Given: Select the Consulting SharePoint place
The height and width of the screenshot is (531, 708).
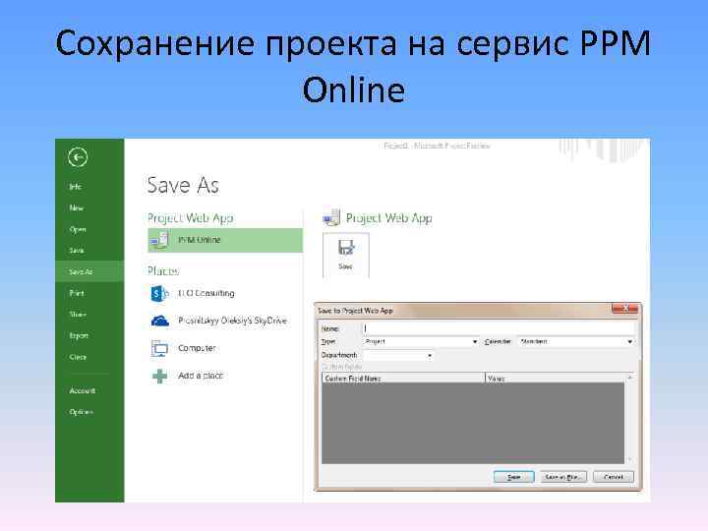Looking at the screenshot, I should point(206,293).
